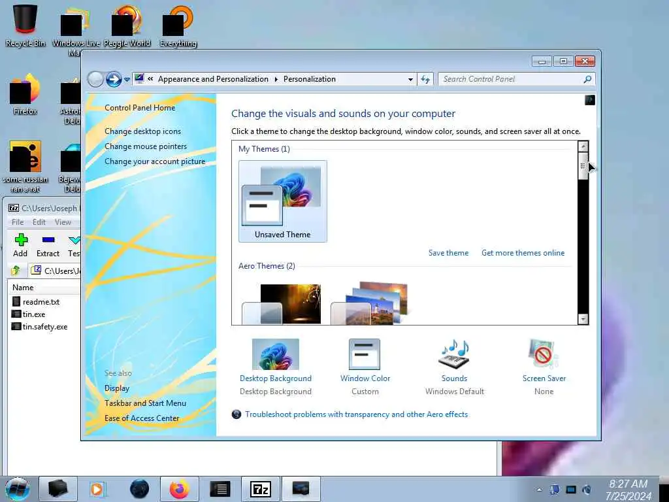Viewport: 669px width, 502px height.
Task: Open the media player taskbar icon
Action: pos(98,489)
